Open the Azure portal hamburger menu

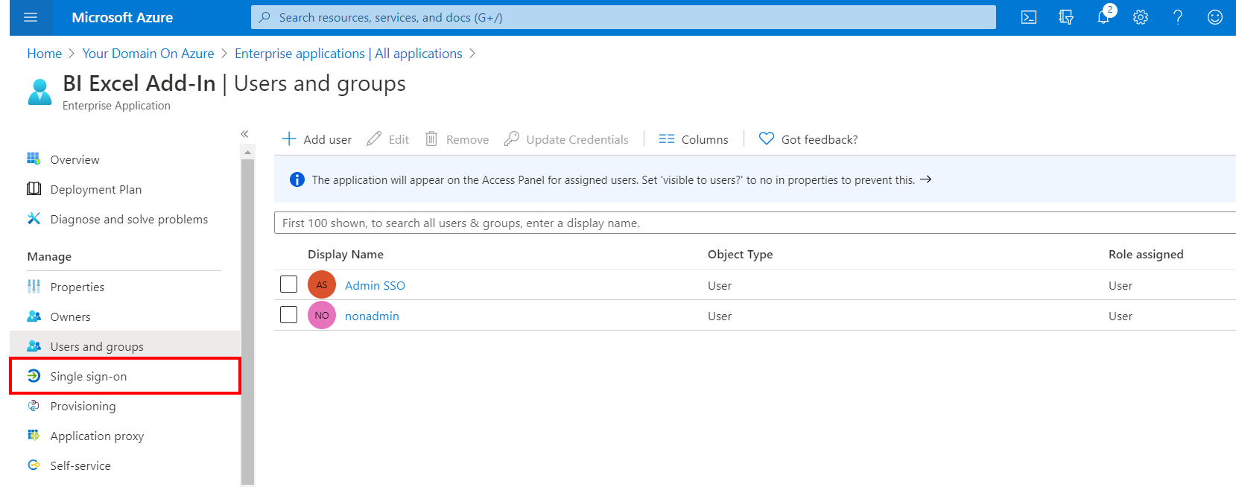coord(31,17)
